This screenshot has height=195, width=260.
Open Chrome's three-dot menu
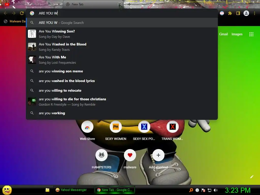[254, 13]
